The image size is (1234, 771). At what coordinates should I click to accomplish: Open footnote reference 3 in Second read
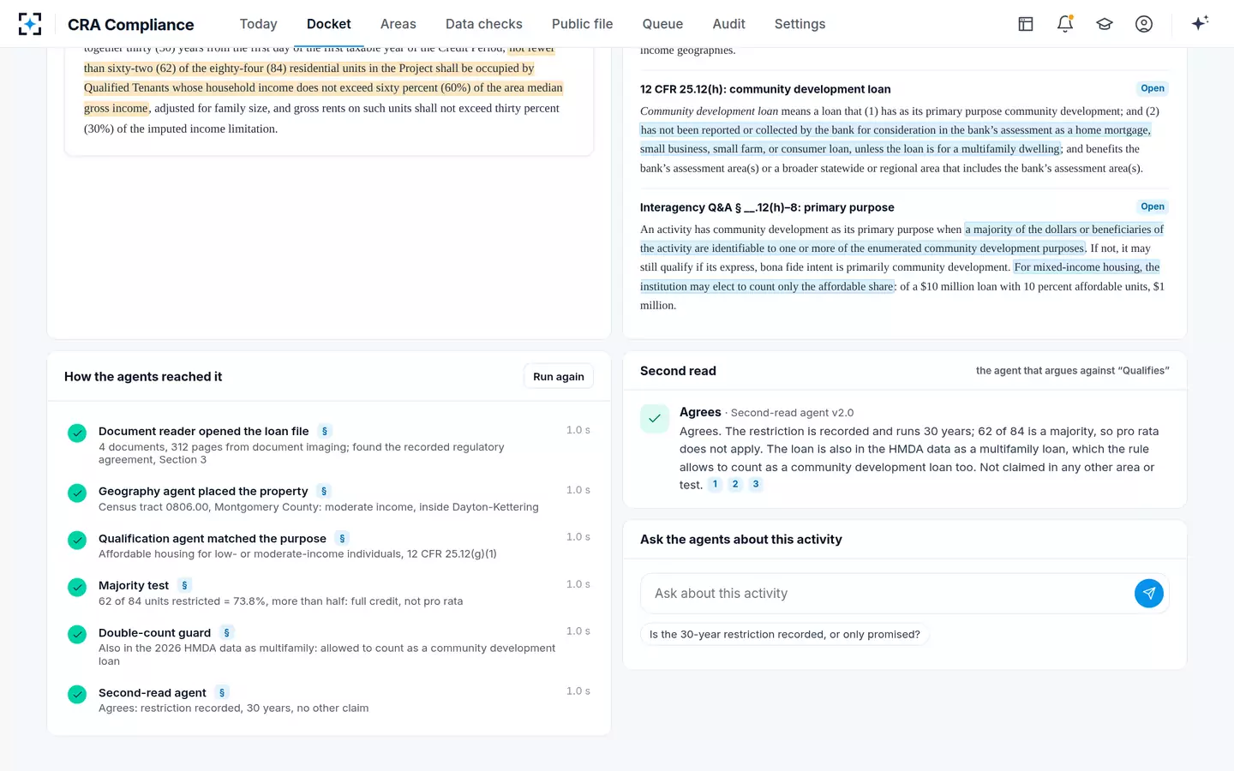click(x=756, y=485)
